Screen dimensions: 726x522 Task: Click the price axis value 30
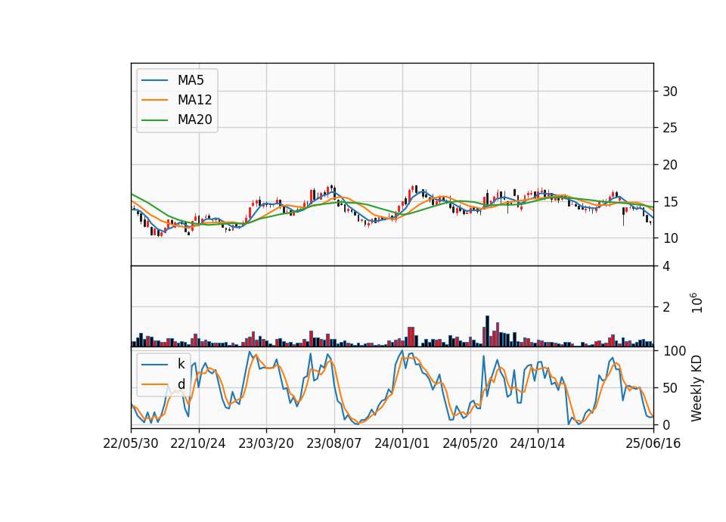670,92
